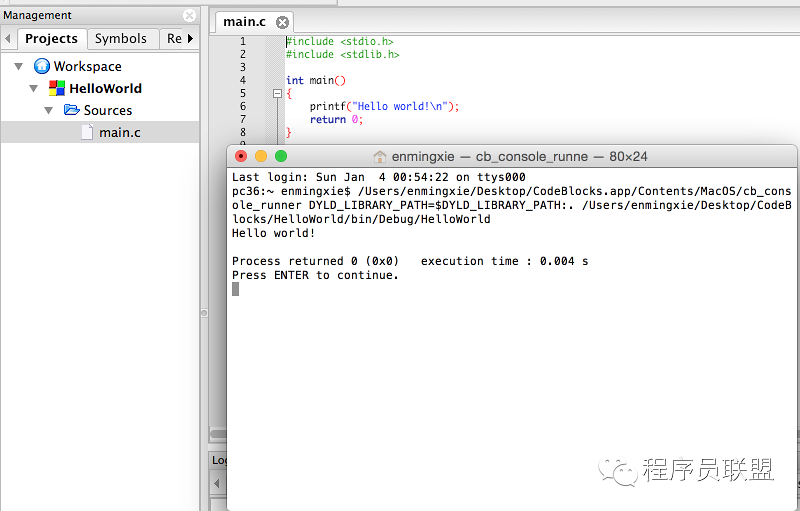Image resolution: width=800 pixels, height=511 pixels.
Task: Click Press ENTER to continue text
Action: click(315, 275)
